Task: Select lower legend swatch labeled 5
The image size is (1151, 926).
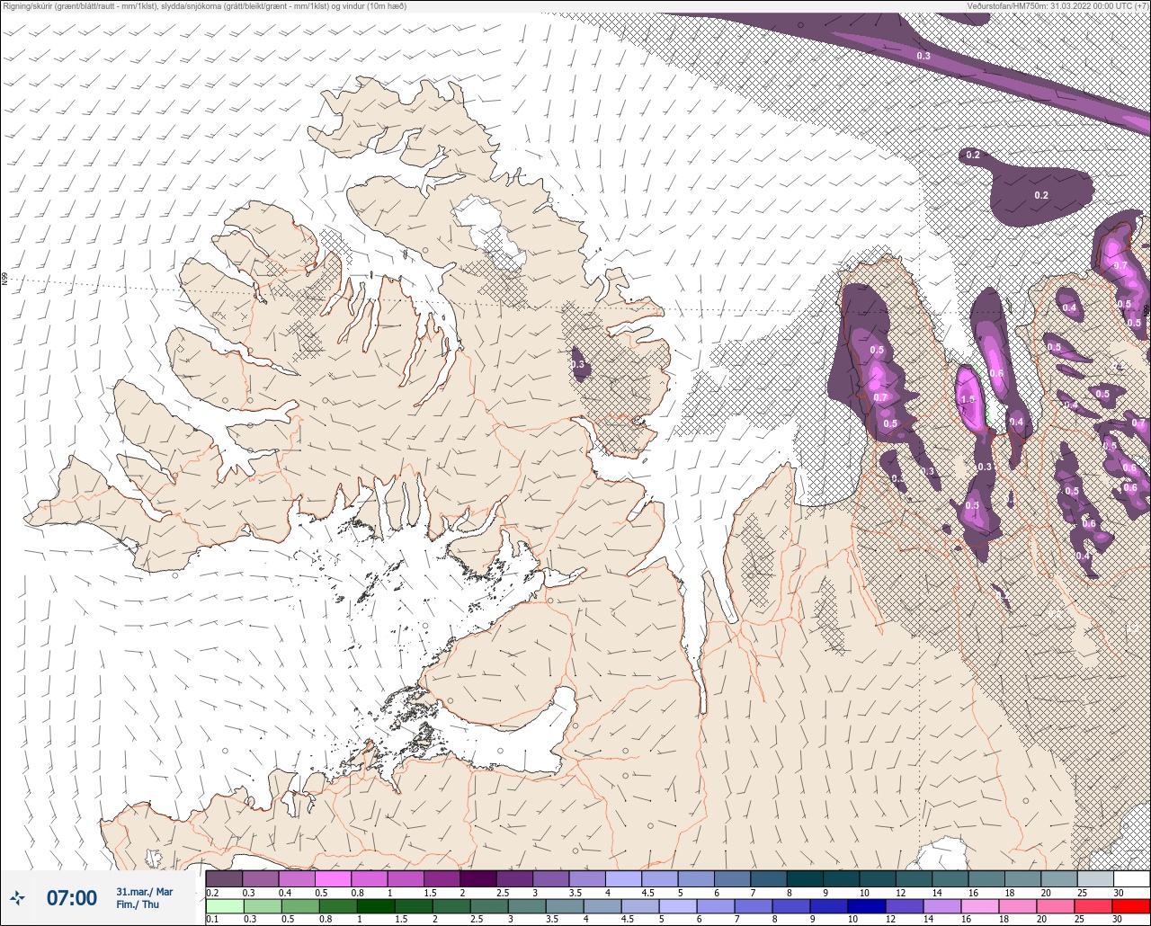Action: (x=678, y=905)
